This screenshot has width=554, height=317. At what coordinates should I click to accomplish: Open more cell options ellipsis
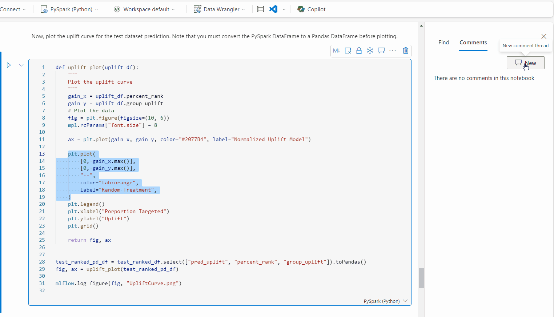(x=393, y=51)
